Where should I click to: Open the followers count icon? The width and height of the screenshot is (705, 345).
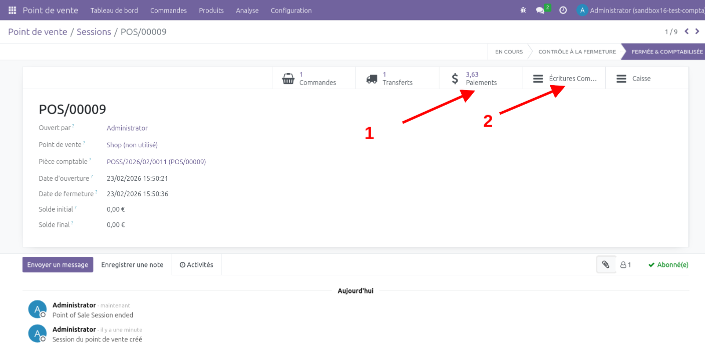(625, 265)
